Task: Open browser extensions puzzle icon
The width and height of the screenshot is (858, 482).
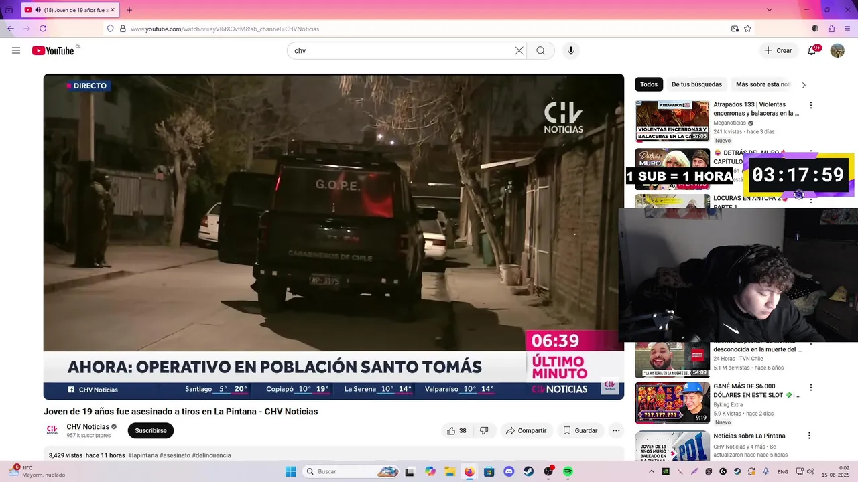Action: [831, 29]
